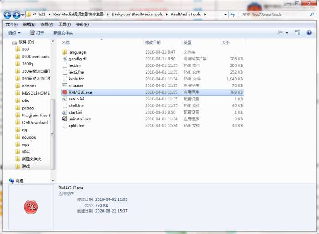The height and width of the screenshot is (234, 319).
Task: Click navigation pane scroll up arrow
Action: pyautogui.click(x=53, y=41)
